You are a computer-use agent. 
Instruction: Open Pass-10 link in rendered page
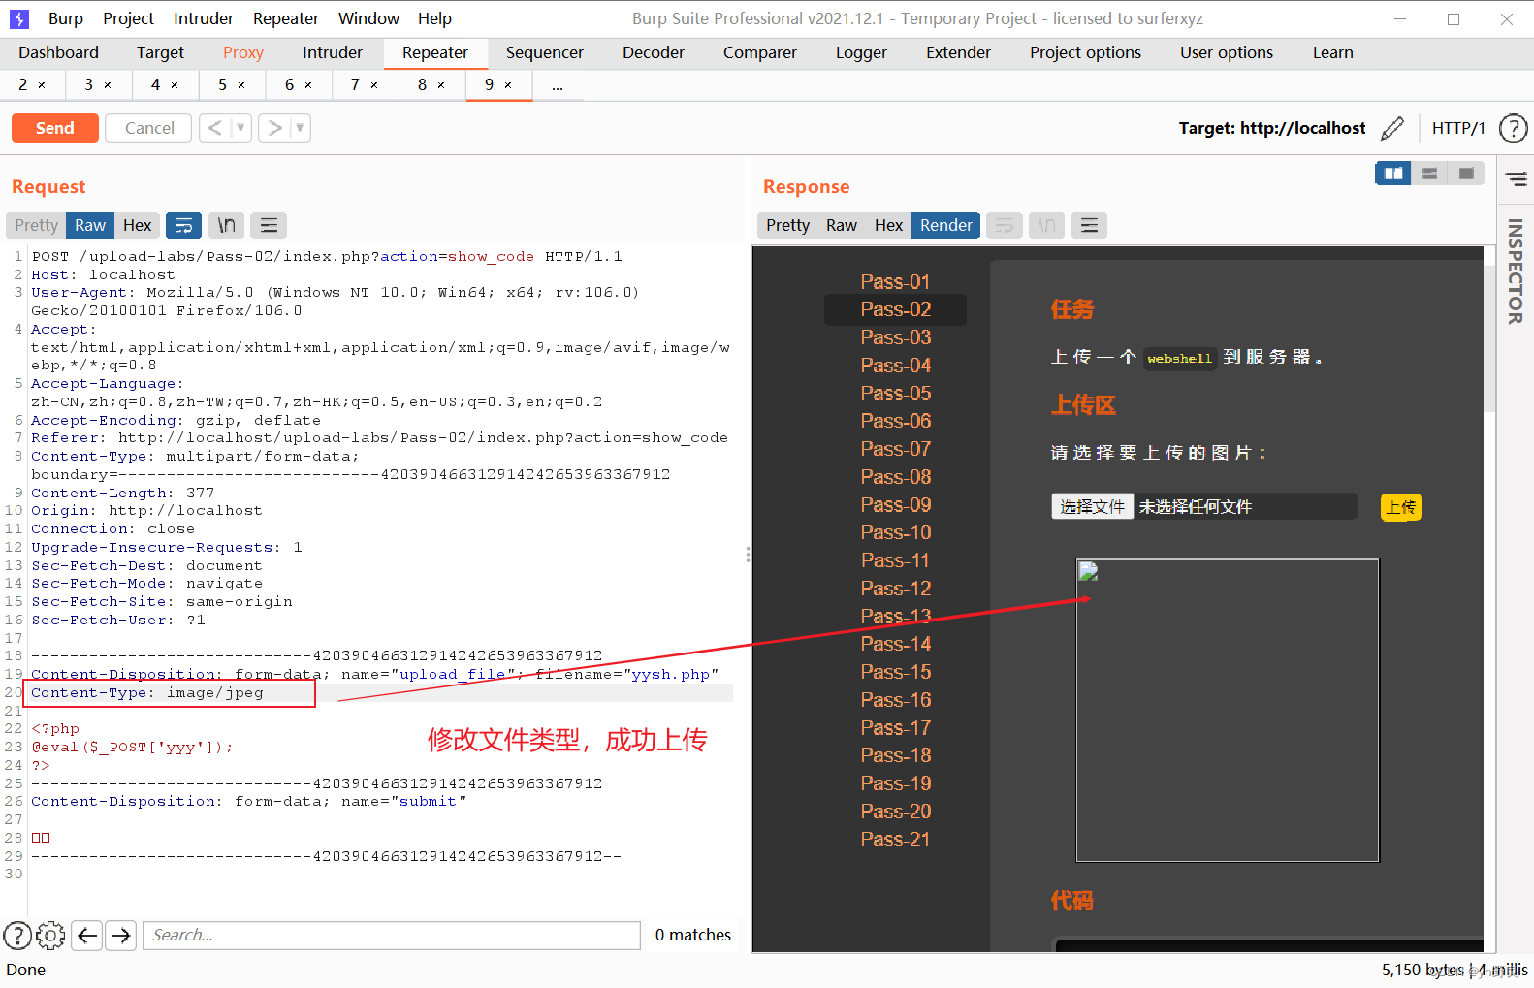(895, 532)
